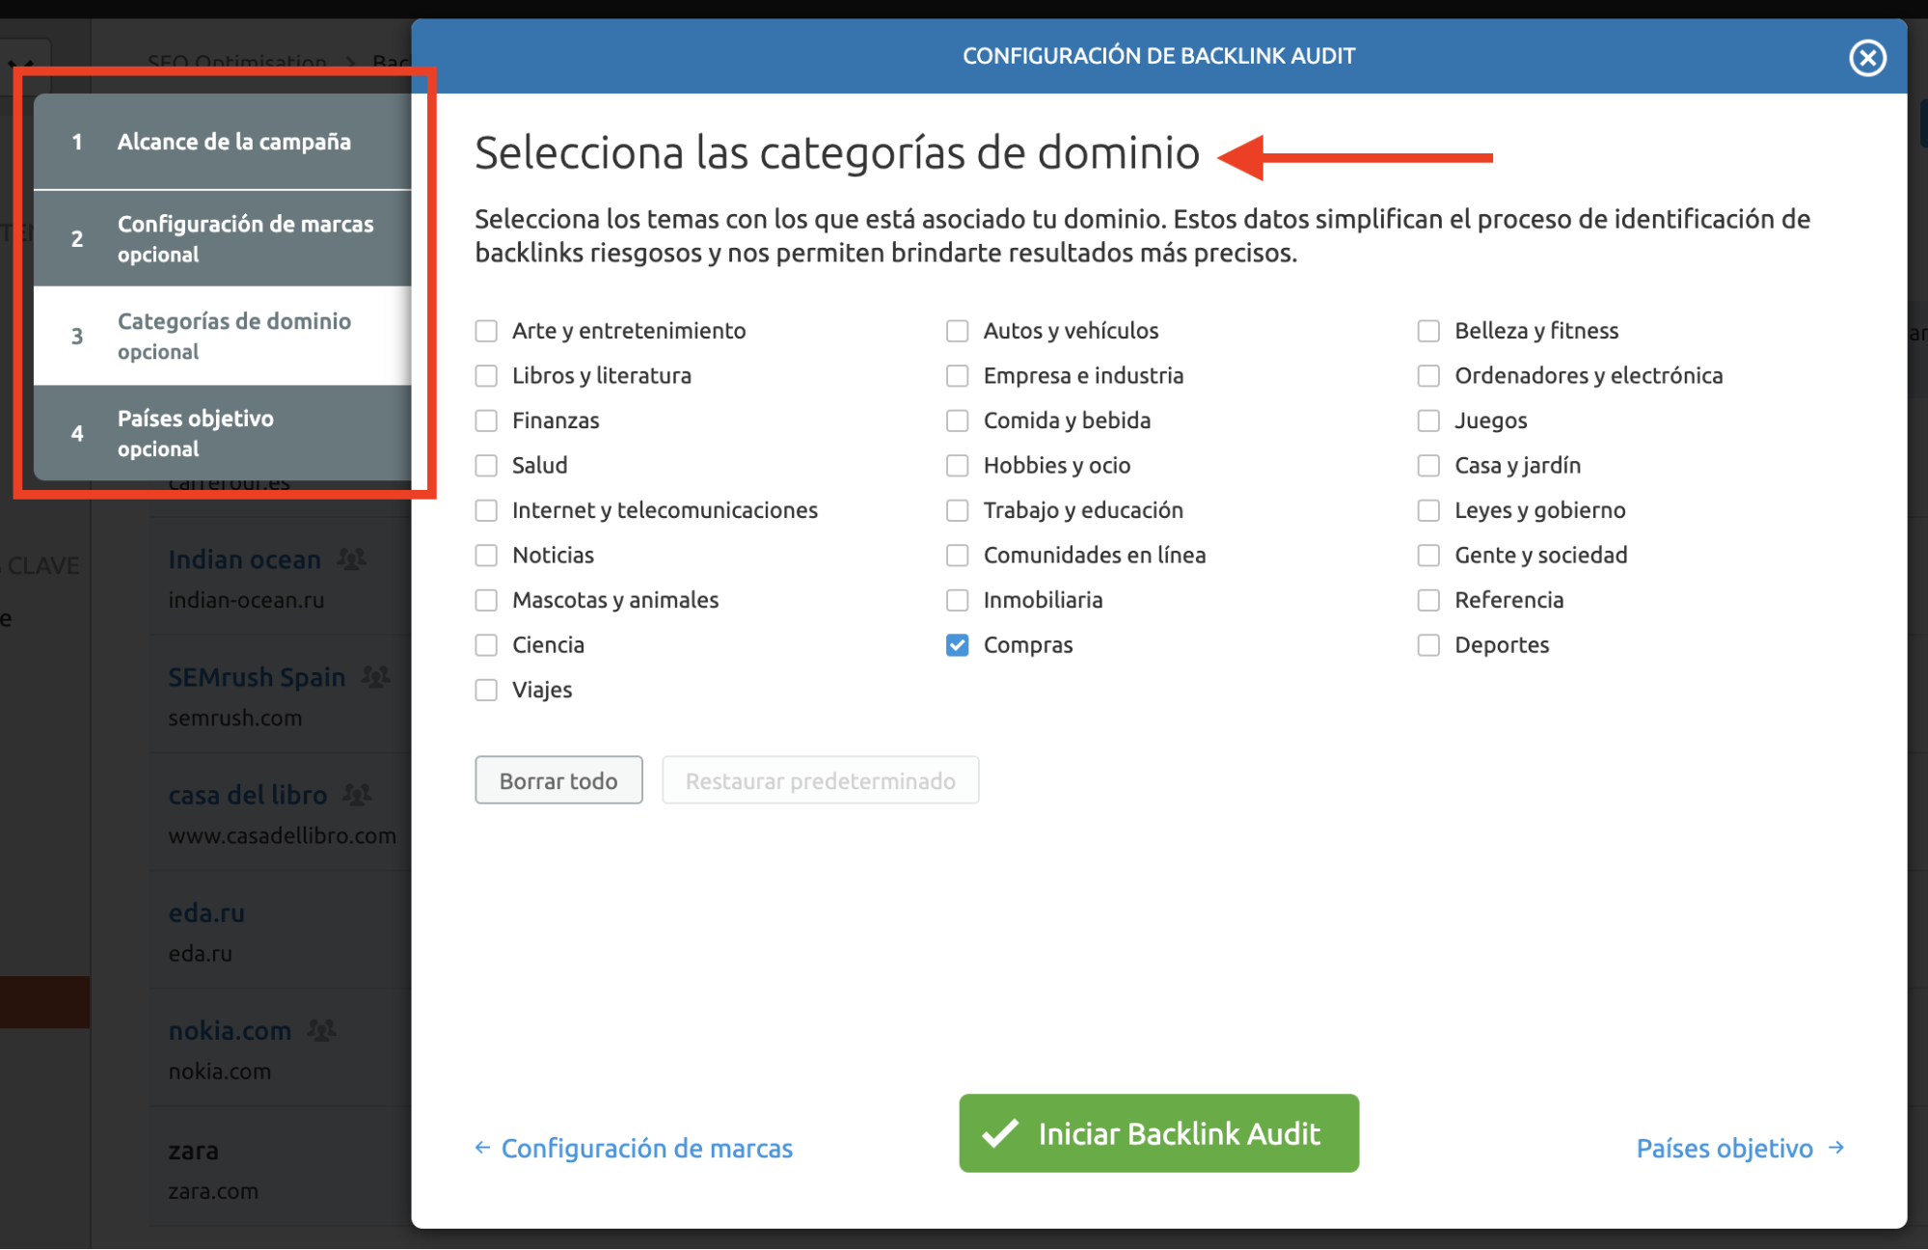Click the shared-users icon beside Indian ocean
This screenshot has height=1250, width=1928.
pyautogui.click(x=351, y=558)
